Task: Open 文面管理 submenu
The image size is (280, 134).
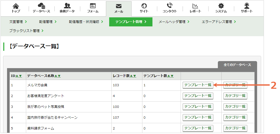Action: [x=18, y=22]
